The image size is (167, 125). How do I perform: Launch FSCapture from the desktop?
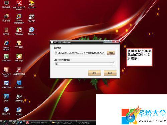(x=19, y=31)
